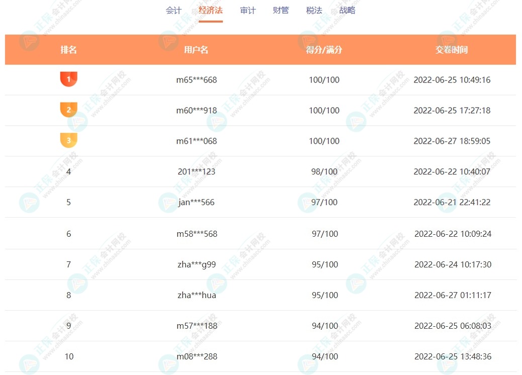Switch to the 财管 tab
The image size is (522, 375).
(x=281, y=11)
